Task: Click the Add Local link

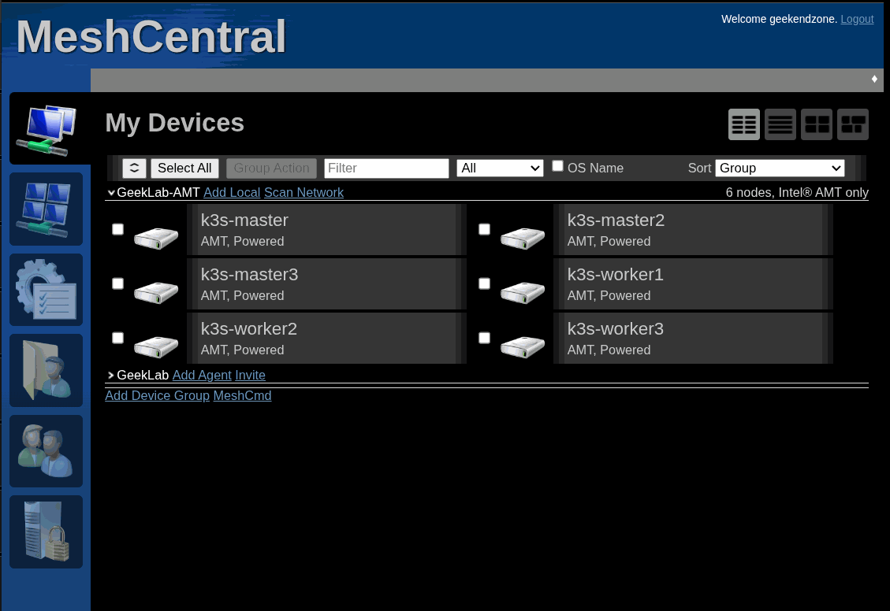Action: 232,193
